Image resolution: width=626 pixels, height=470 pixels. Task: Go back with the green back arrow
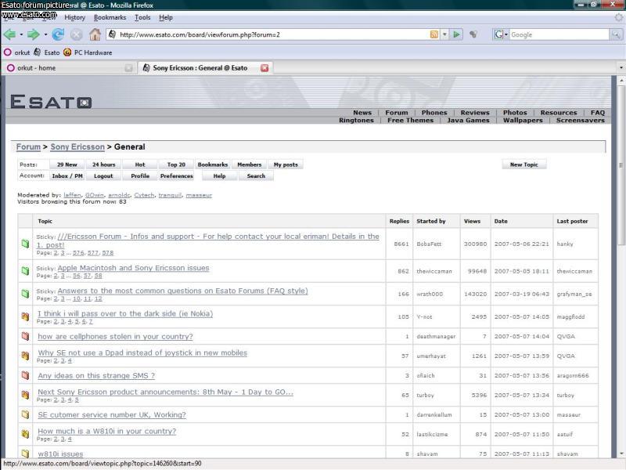click(x=9, y=34)
